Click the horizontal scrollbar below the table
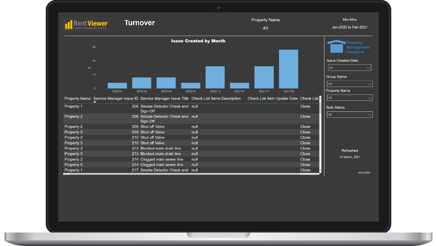This screenshot has height=246, width=437. [191, 174]
